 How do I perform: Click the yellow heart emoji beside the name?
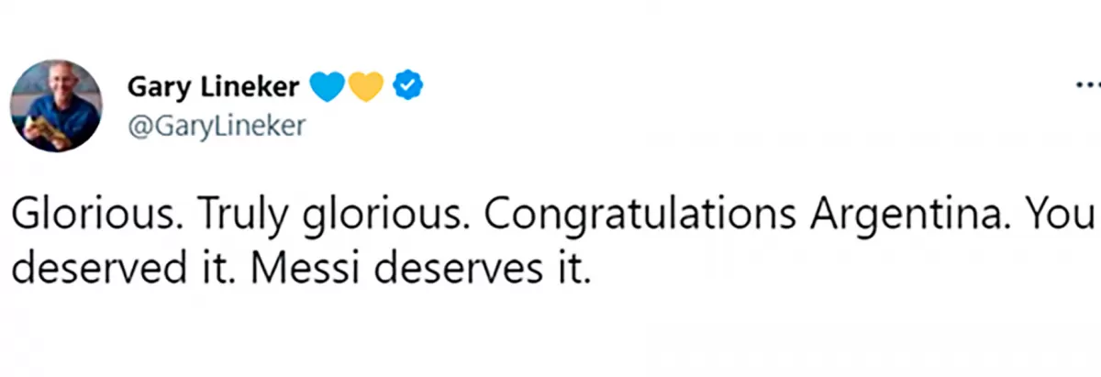pos(365,87)
